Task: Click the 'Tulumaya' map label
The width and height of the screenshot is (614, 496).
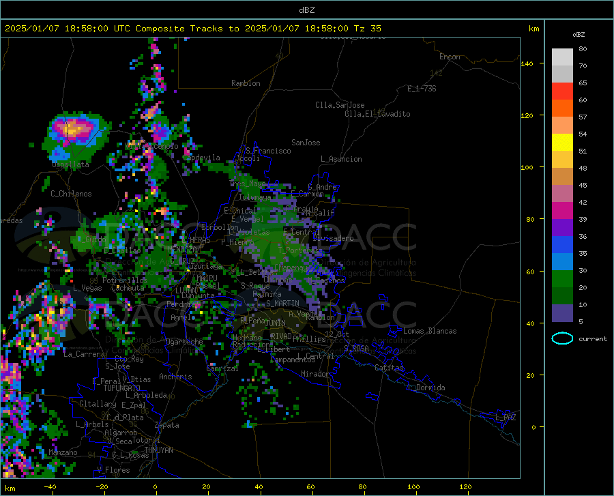Action: (255, 197)
